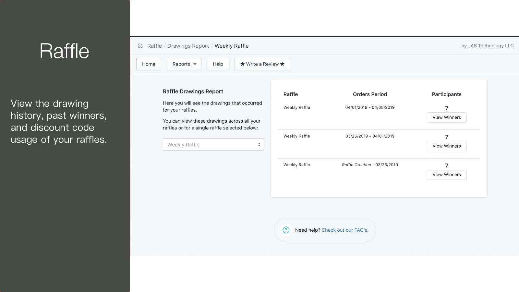Click Weekly Raffle in the breadcrumb trail

[x=232, y=46]
